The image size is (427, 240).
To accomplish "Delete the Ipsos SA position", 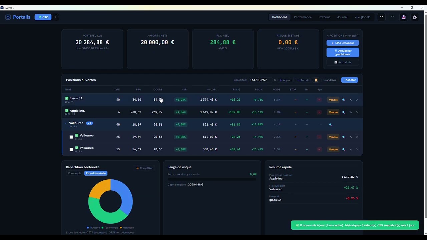I will click(x=357, y=100).
